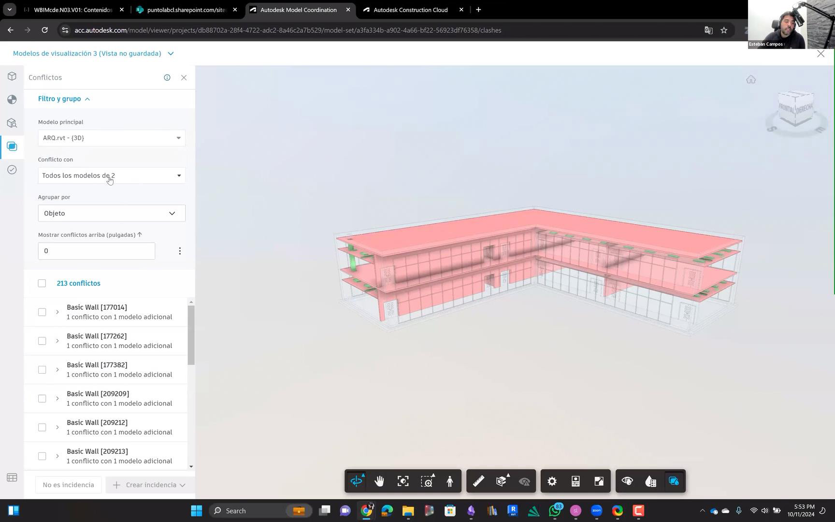
Task: Open the viewer Settings gear
Action: 552,481
